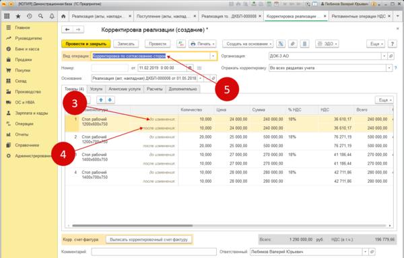Open Операции section in sidebar
404x258 pixels.
pyautogui.click(x=24, y=124)
